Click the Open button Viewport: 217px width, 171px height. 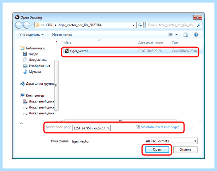click(157, 150)
